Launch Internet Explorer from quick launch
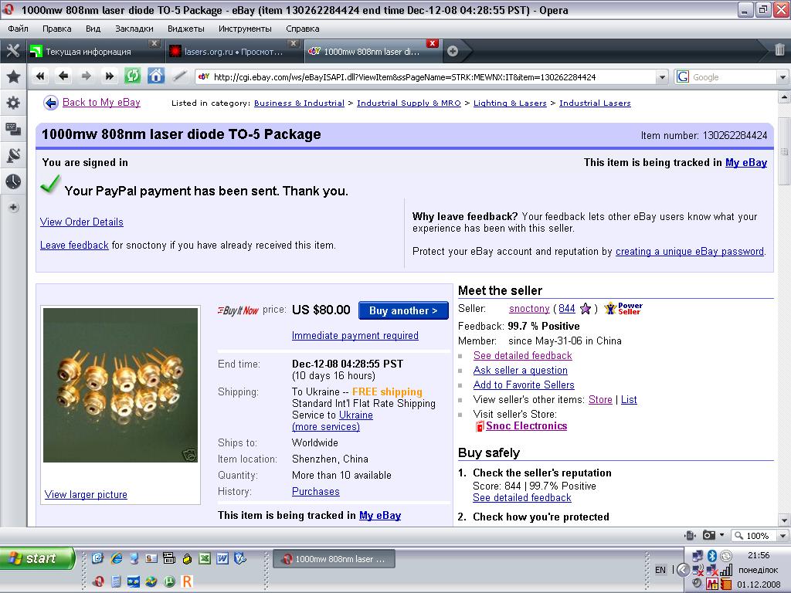Viewport: 791px width, 593px height. click(117, 557)
